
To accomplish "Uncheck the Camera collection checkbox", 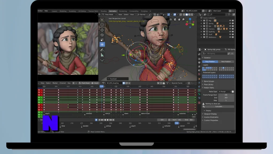I will pos(204,29).
